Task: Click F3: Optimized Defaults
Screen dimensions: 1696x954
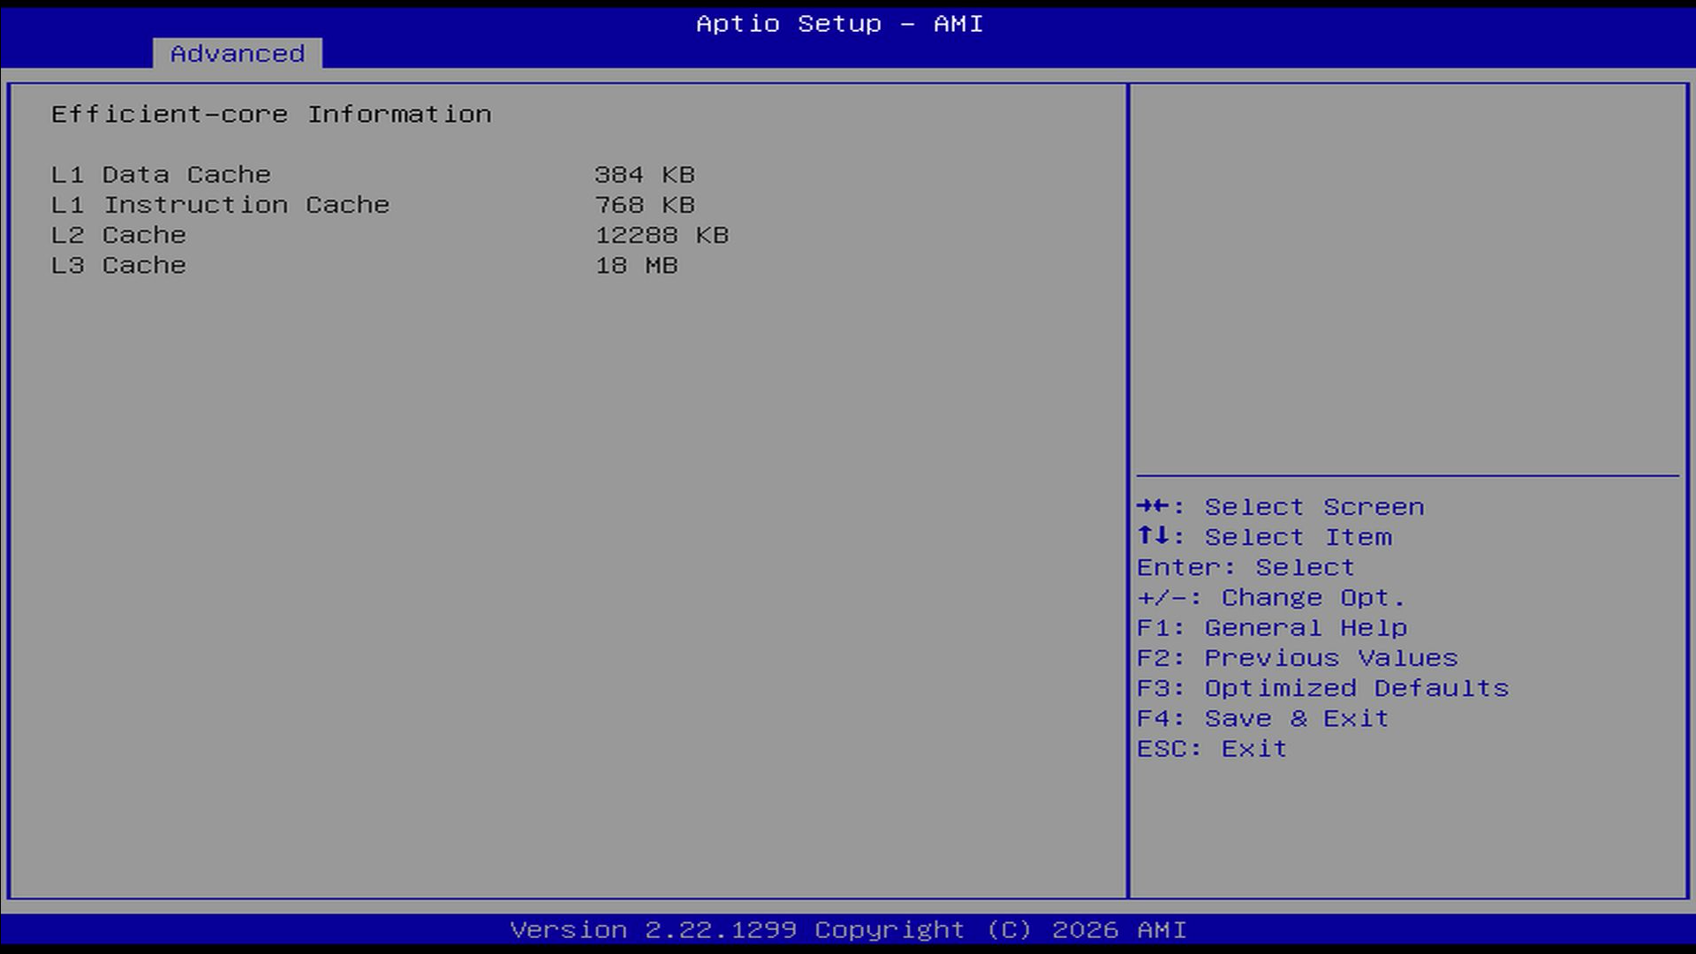Action: click(x=1322, y=688)
